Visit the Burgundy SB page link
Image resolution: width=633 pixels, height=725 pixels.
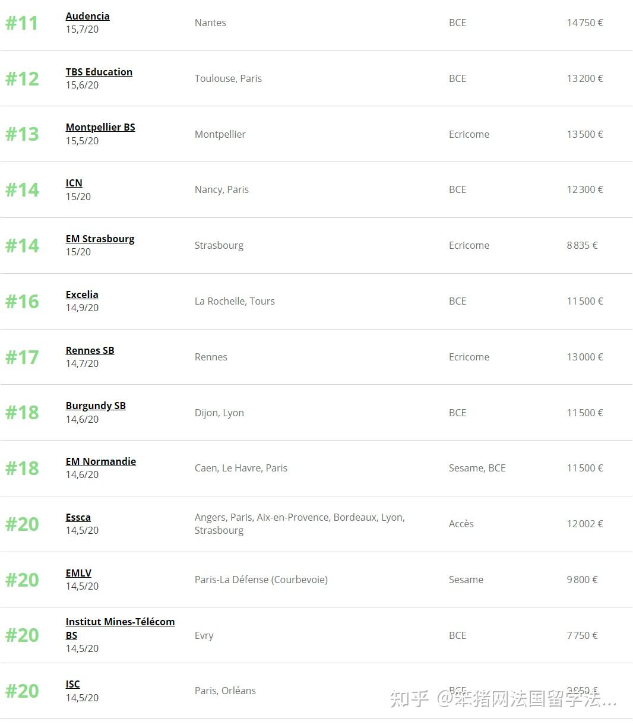tap(96, 406)
